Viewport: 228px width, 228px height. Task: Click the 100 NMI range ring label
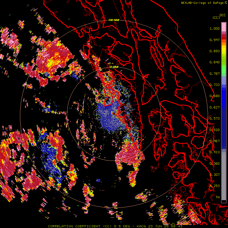pyautogui.click(x=114, y=20)
